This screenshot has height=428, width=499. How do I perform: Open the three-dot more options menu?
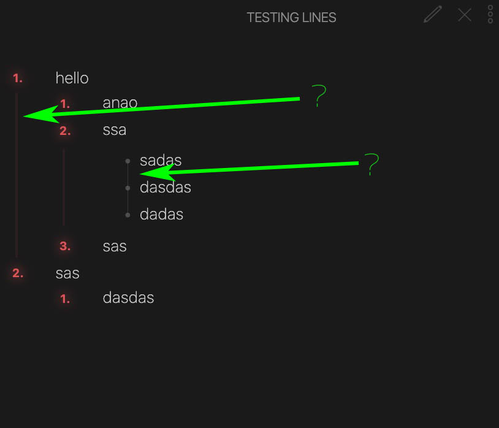pos(490,14)
